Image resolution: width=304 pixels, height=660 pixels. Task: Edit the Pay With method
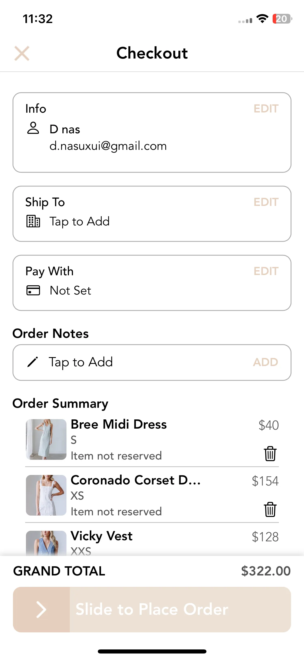tap(266, 271)
